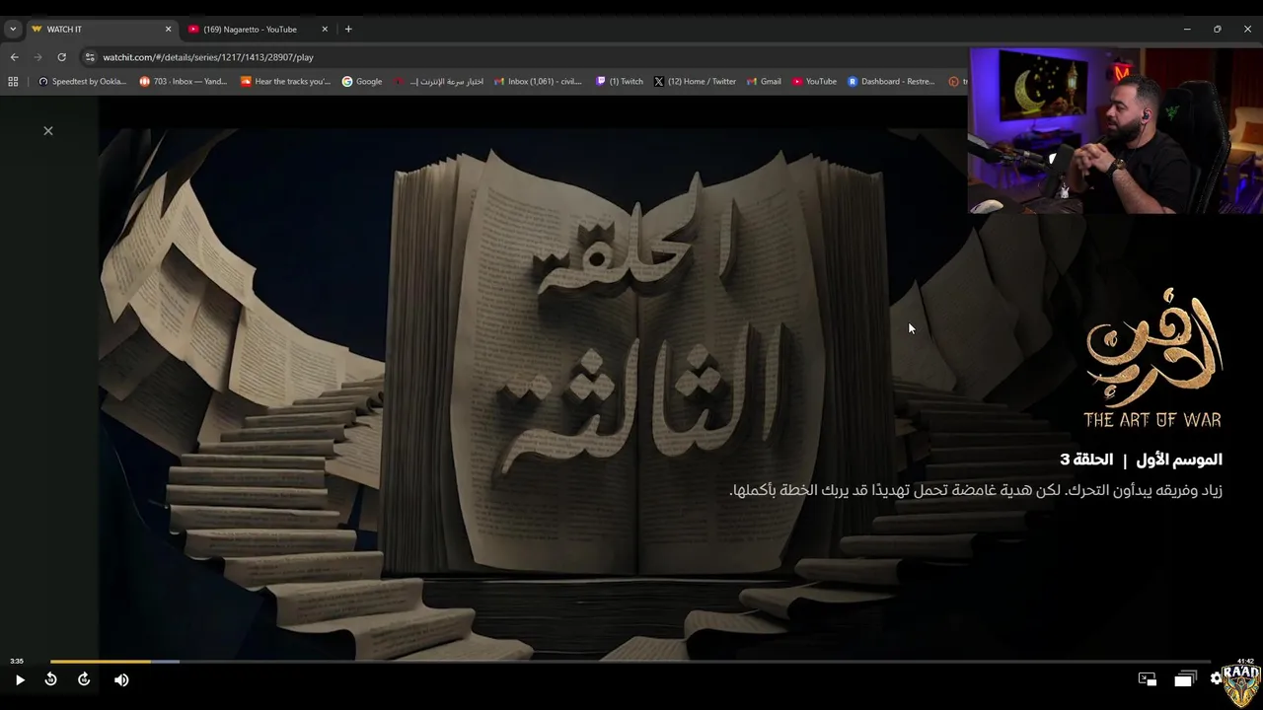1263x710 pixels.
Task: Play the paused episode
Action: tap(20, 679)
